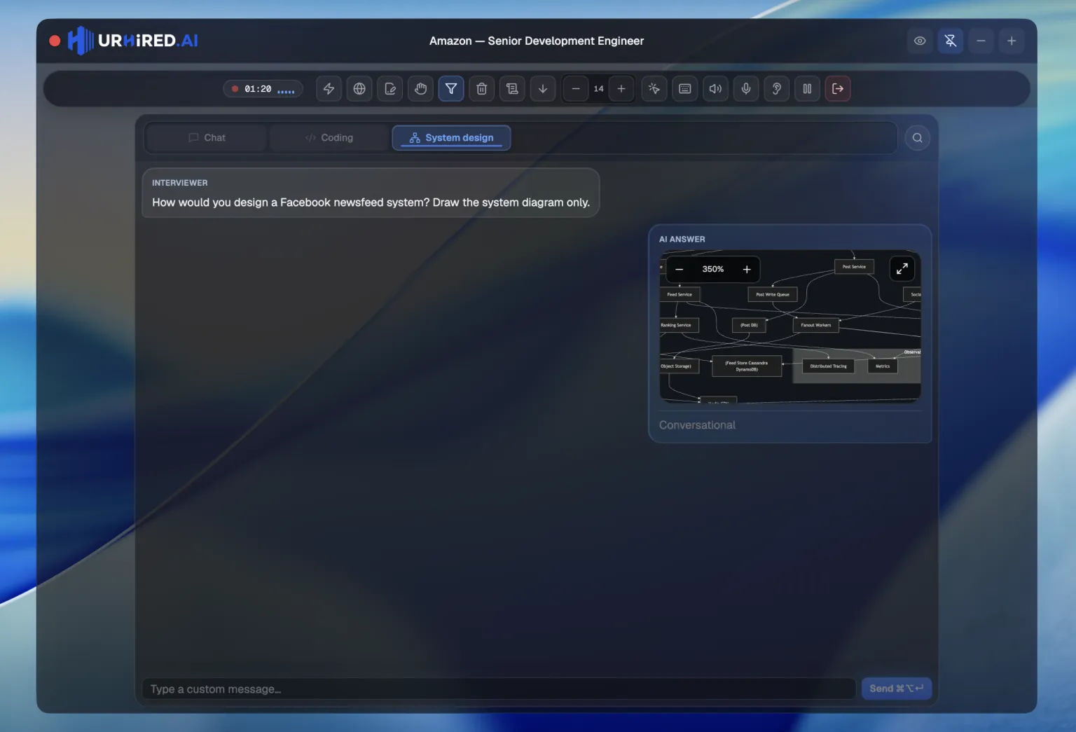1076x732 pixels.
Task: Click the Send button
Action: pyautogui.click(x=897, y=689)
